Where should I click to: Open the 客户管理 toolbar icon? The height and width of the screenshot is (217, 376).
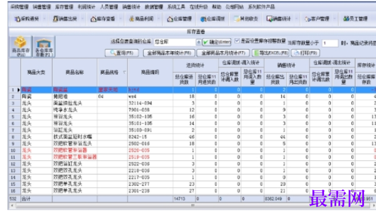(317, 18)
